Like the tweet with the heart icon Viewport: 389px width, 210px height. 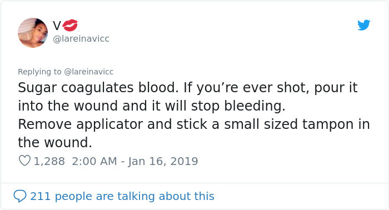coord(24,161)
